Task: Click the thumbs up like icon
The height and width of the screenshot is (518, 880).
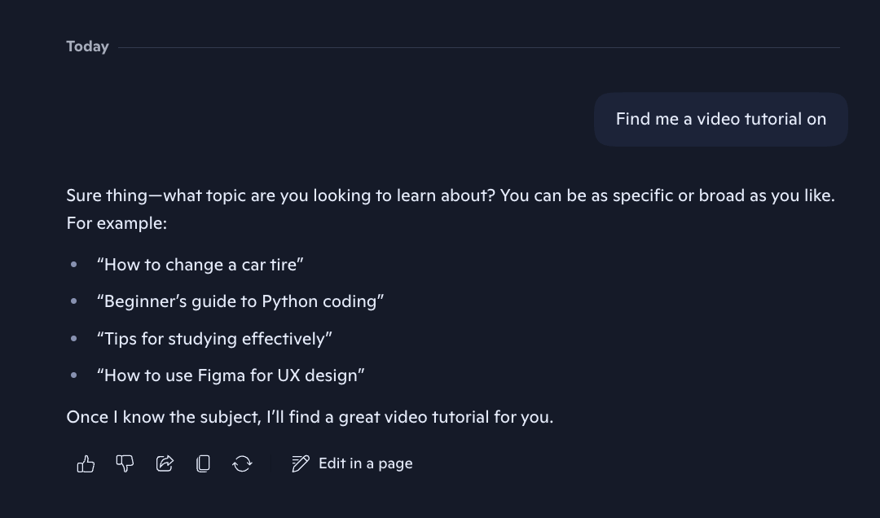Action: tap(86, 463)
